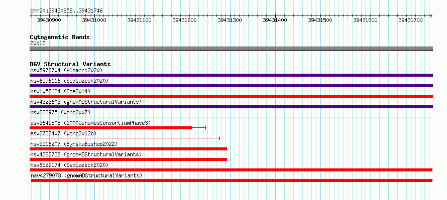Viewport: 447px width, 200px height.
Task: Click the nsv5516207 red variant bar
Action: [128, 149]
